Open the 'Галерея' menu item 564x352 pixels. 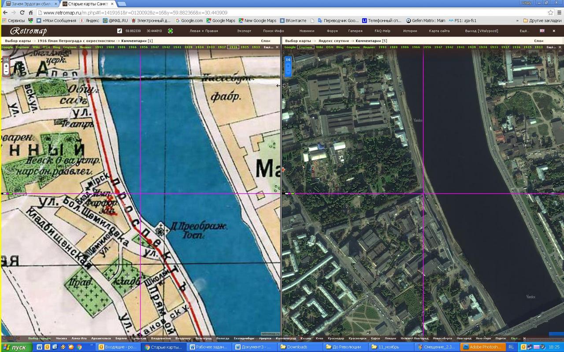tap(355, 31)
